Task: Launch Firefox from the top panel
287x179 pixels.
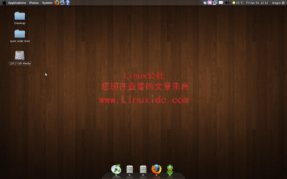Action: pos(57,2)
